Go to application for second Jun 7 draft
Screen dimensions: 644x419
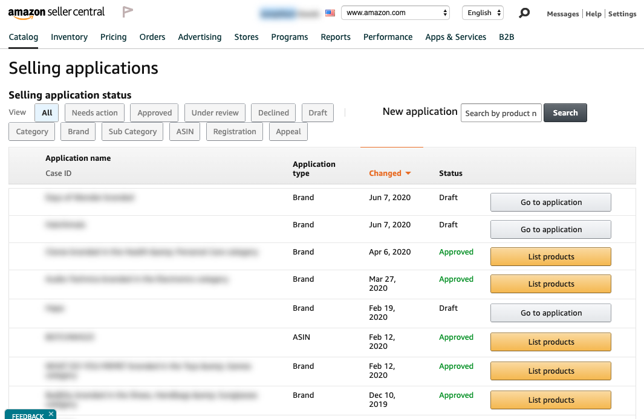[x=551, y=230]
